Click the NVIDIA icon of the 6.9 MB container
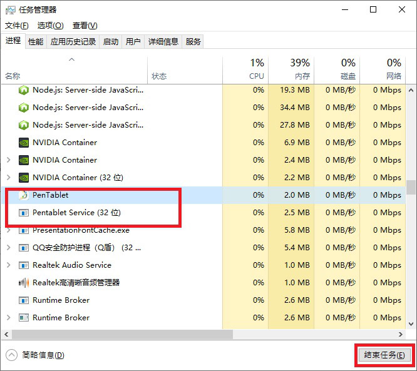 click(24, 143)
